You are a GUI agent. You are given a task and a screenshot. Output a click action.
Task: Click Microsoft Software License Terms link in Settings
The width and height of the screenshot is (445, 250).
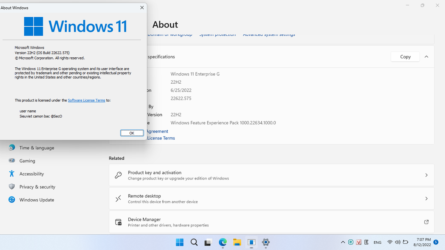161,138
